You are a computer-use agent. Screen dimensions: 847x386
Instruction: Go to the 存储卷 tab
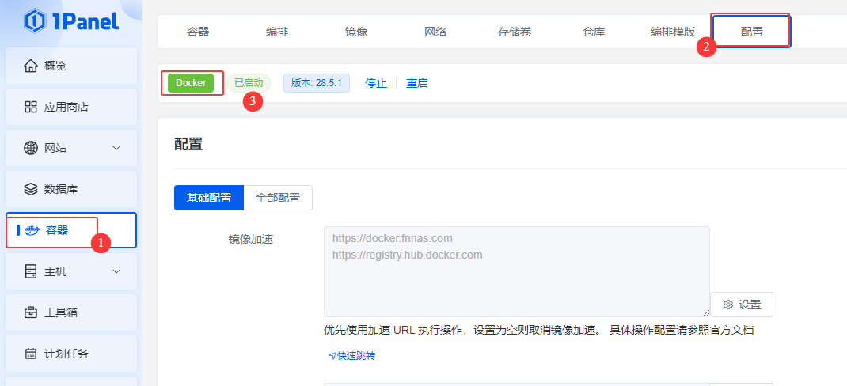pos(515,32)
